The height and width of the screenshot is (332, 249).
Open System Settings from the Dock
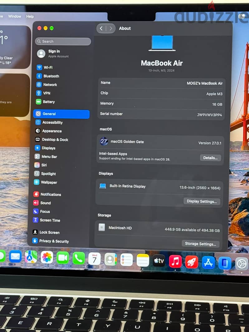tap(242, 264)
